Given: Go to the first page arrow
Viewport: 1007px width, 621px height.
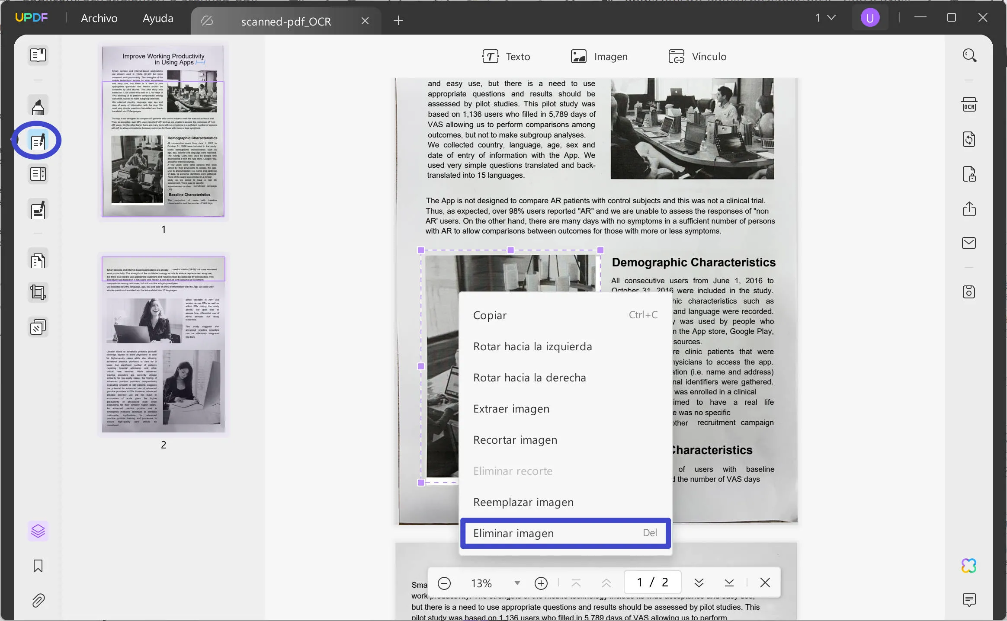Looking at the screenshot, I should [x=576, y=583].
